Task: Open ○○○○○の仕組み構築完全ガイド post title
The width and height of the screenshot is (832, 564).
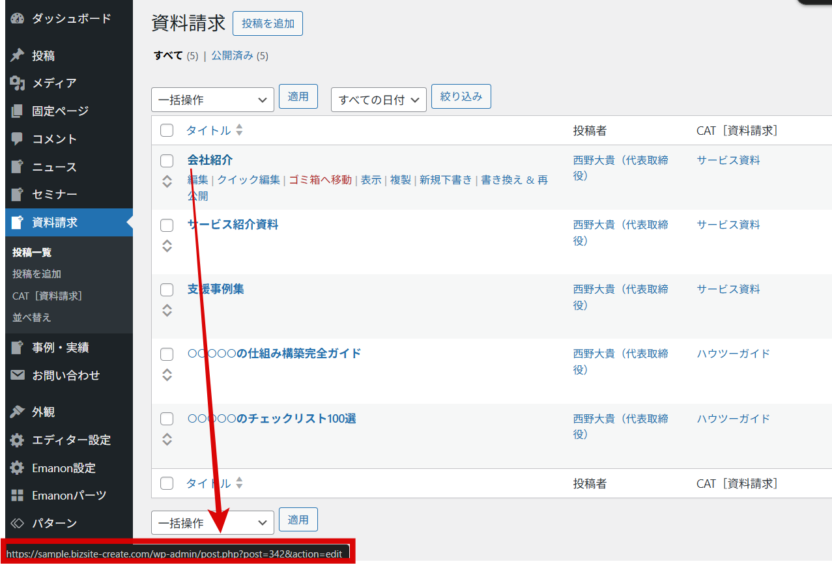Action: (274, 354)
